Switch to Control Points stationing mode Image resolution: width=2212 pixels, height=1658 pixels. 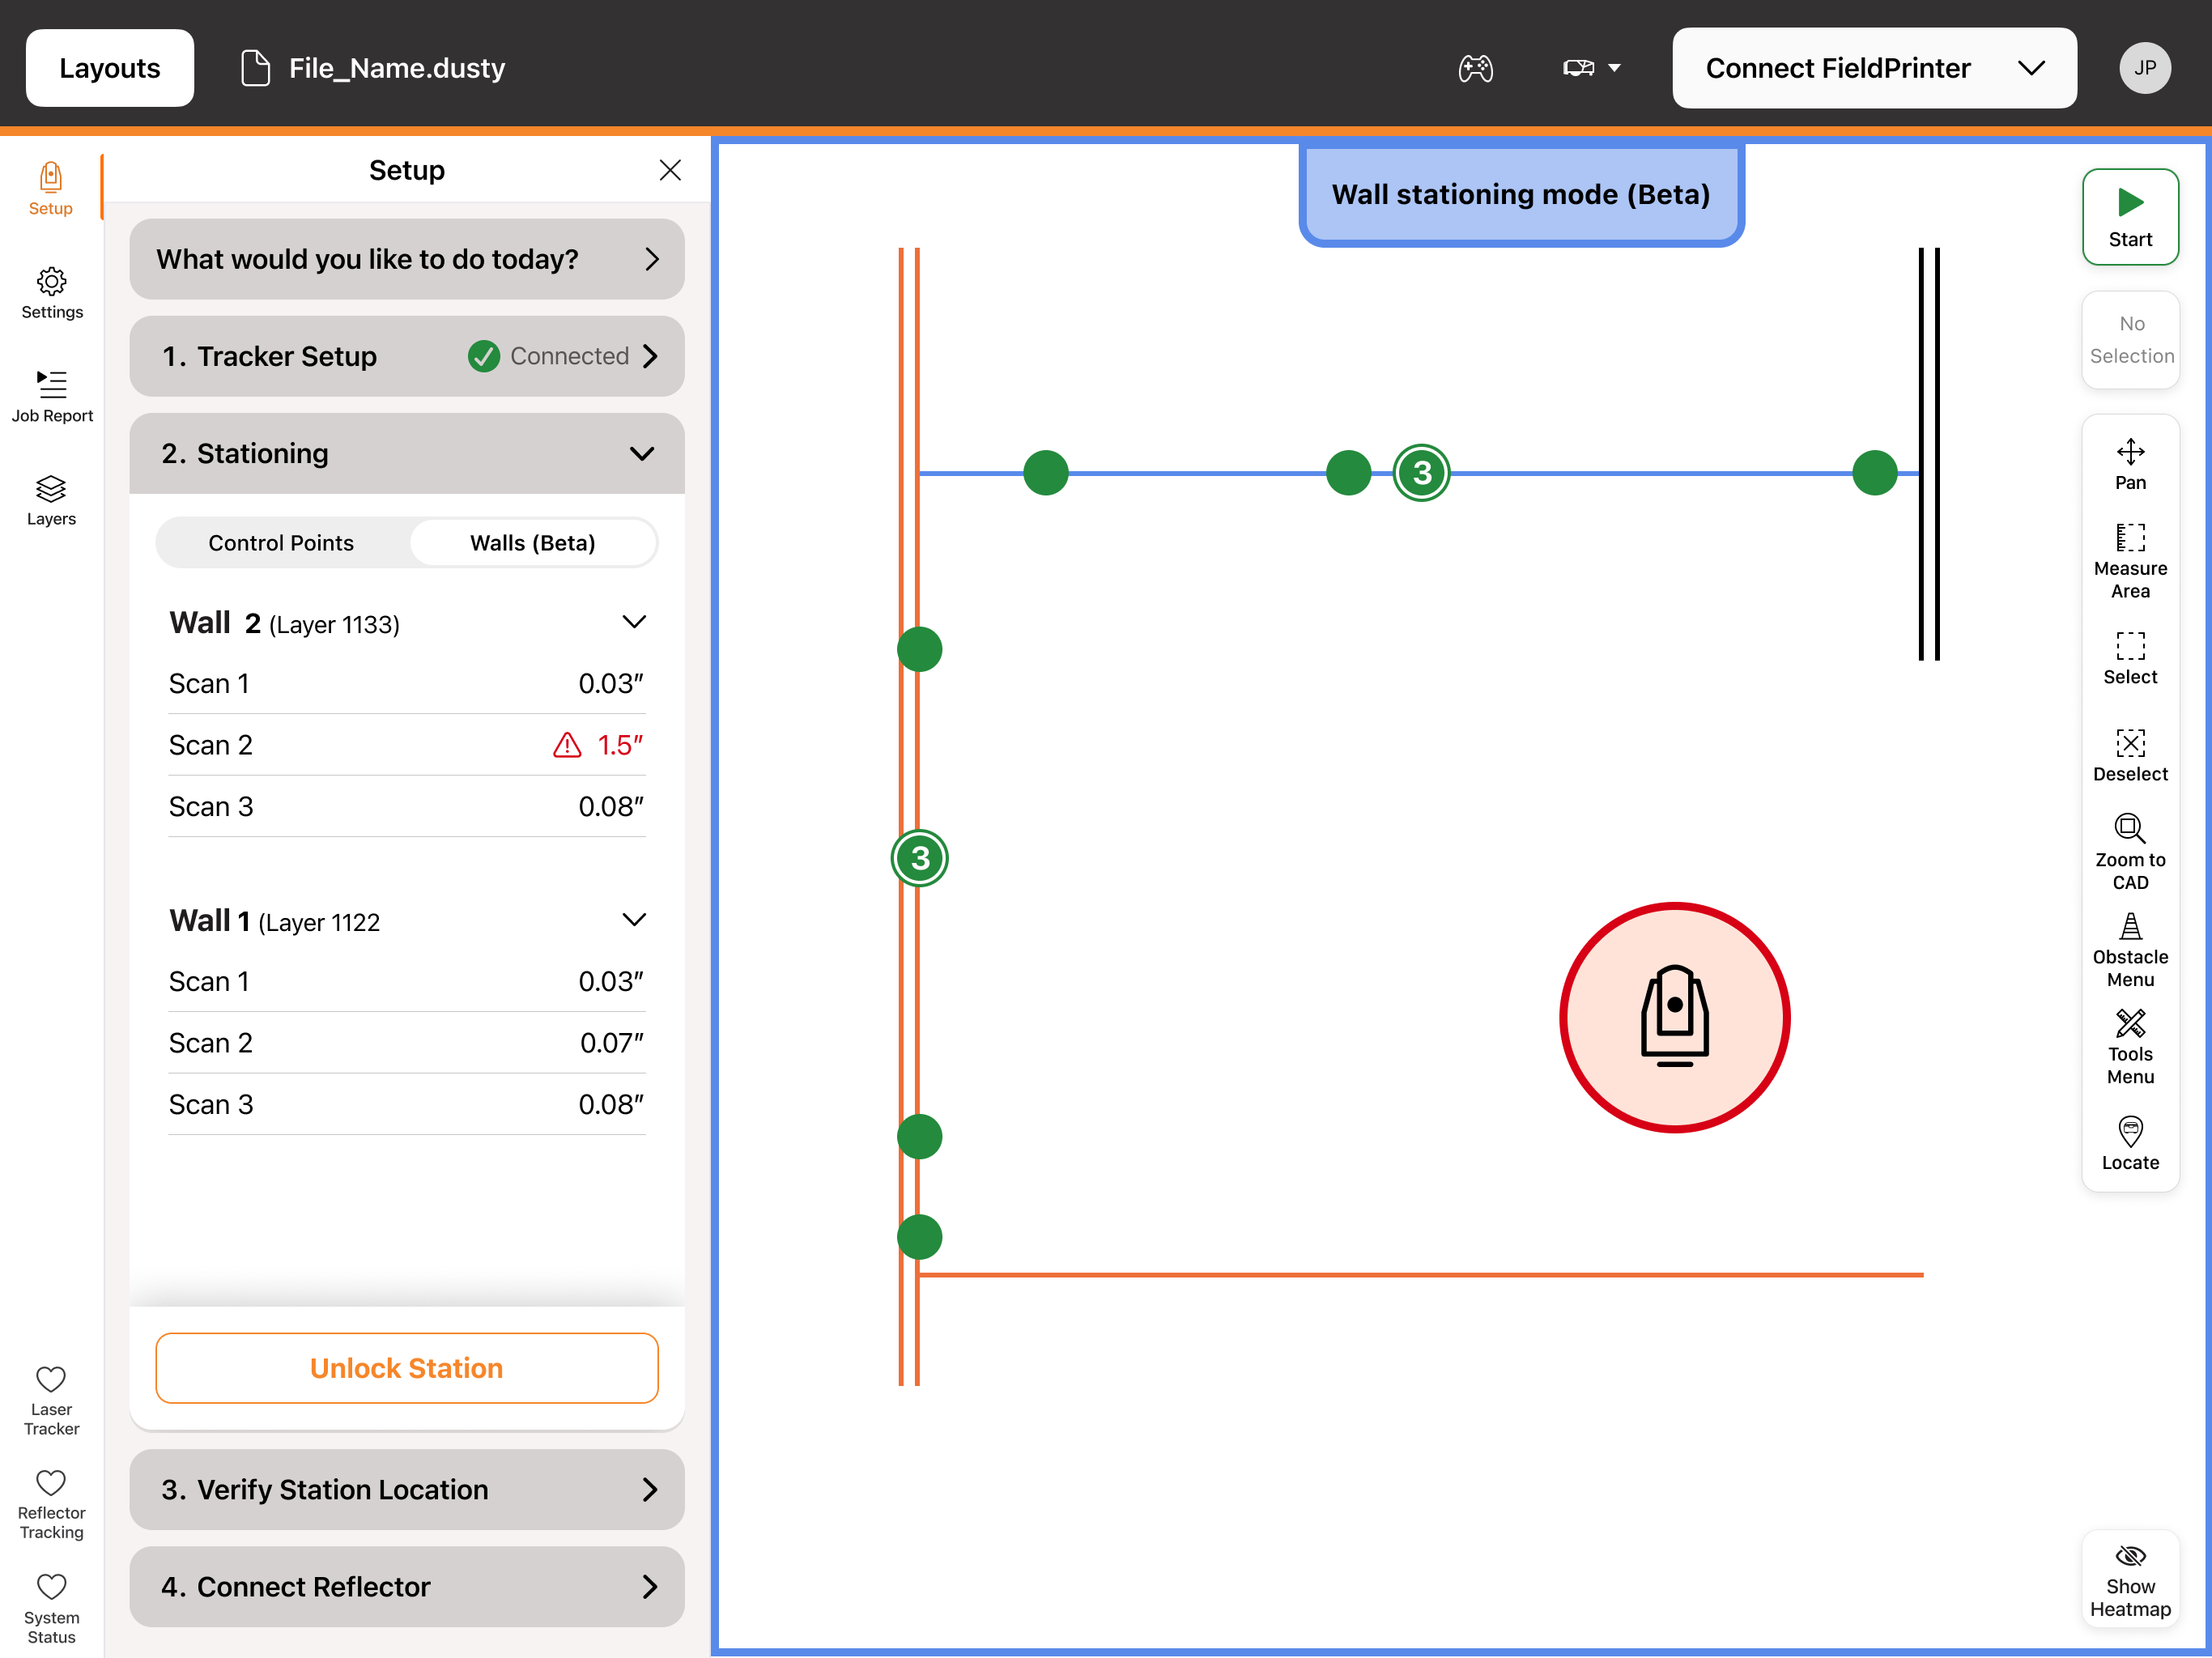point(281,543)
